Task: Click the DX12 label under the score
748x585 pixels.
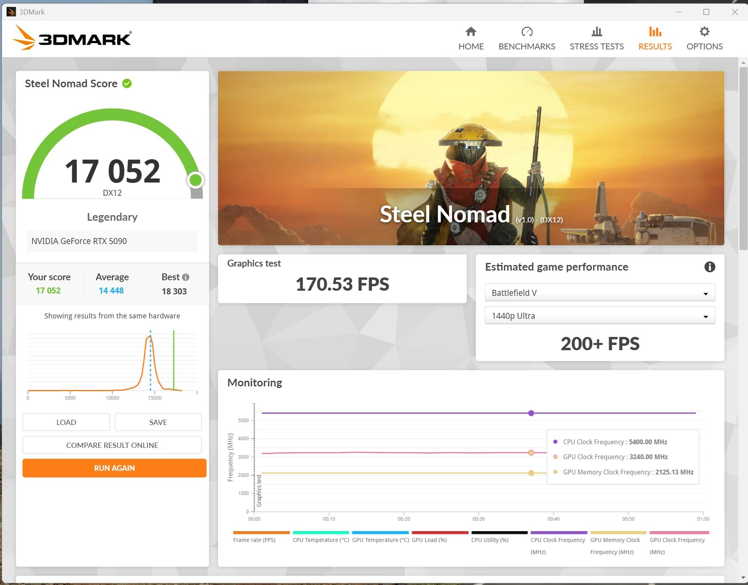Action: tap(112, 193)
